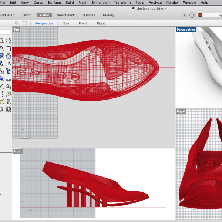Switch to the Front viewport tab

click(83, 23)
